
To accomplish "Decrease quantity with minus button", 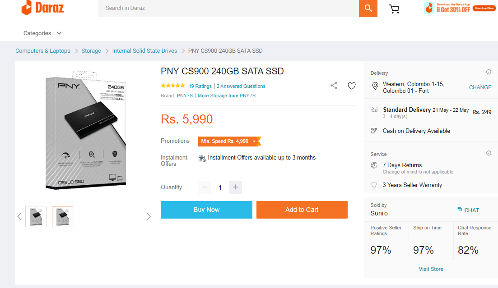I will (x=205, y=187).
